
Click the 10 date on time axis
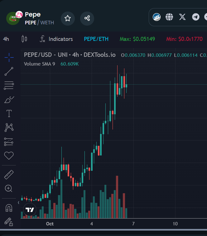(175, 224)
